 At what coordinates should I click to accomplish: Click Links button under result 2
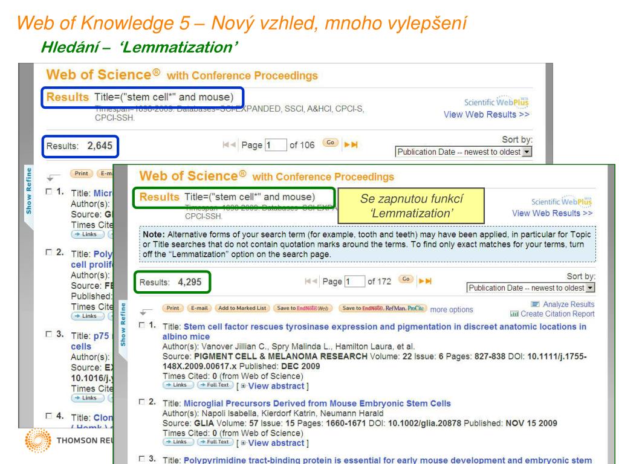178,442
